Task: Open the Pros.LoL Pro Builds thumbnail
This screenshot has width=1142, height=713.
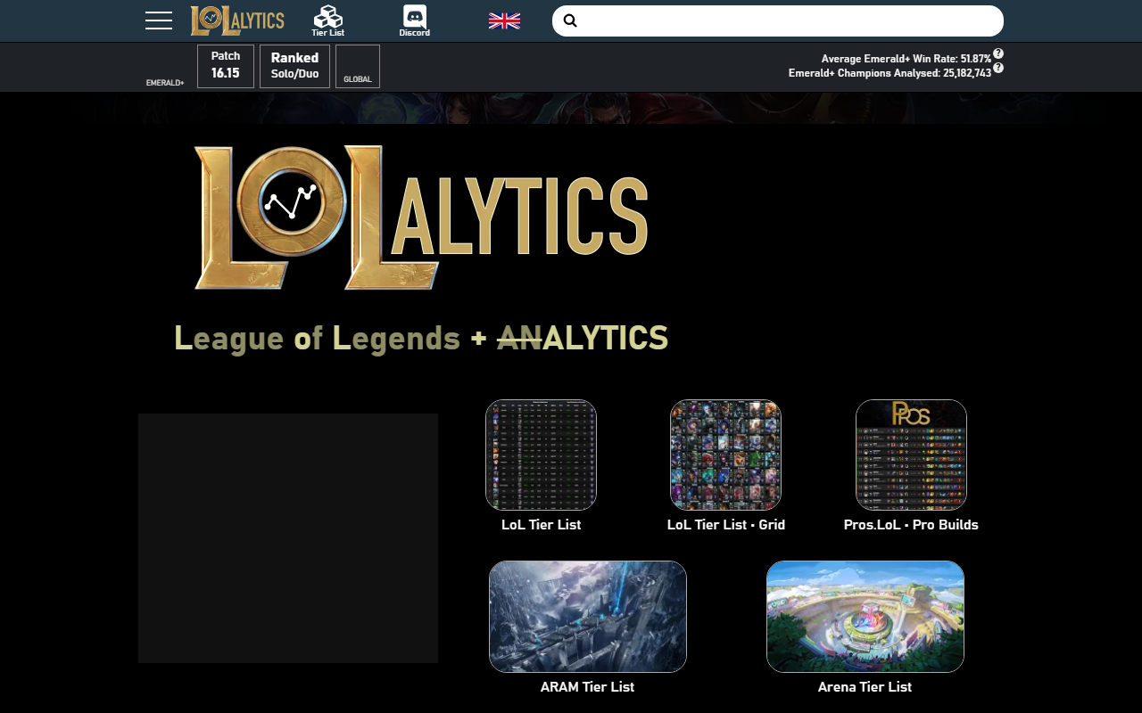Action: pyautogui.click(x=911, y=455)
